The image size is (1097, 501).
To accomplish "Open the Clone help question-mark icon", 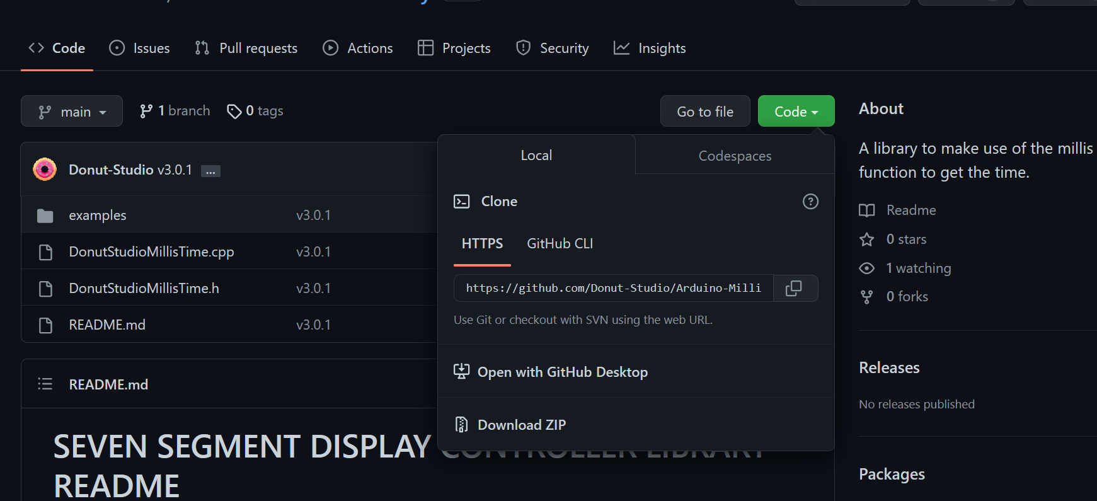I will pyautogui.click(x=810, y=201).
